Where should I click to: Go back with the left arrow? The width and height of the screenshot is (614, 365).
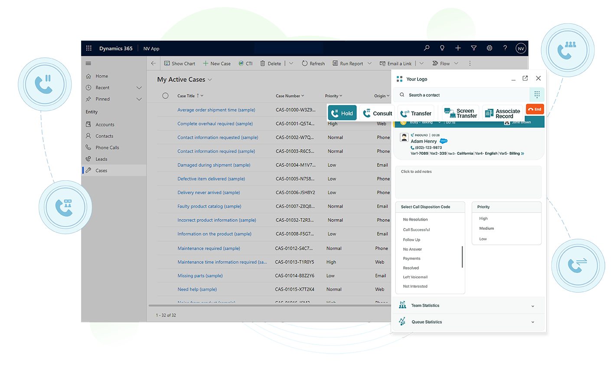click(x=153, y=63)
